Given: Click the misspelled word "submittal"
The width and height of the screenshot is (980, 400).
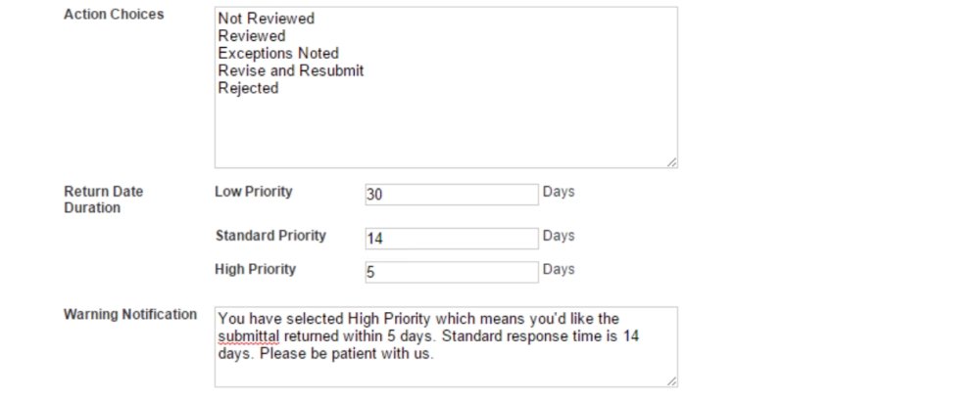Looking at the screenshot, I should [250, 336].
